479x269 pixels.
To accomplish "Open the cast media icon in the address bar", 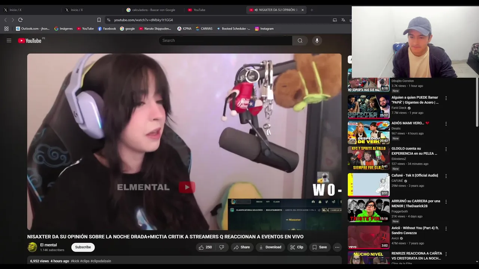I will 335,20.
